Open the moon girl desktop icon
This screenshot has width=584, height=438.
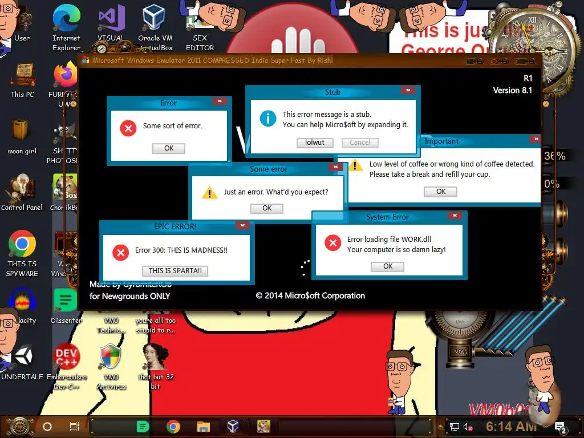click(x=22, y=136)
